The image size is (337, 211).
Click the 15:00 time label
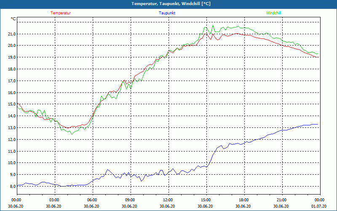coord(206,200)
